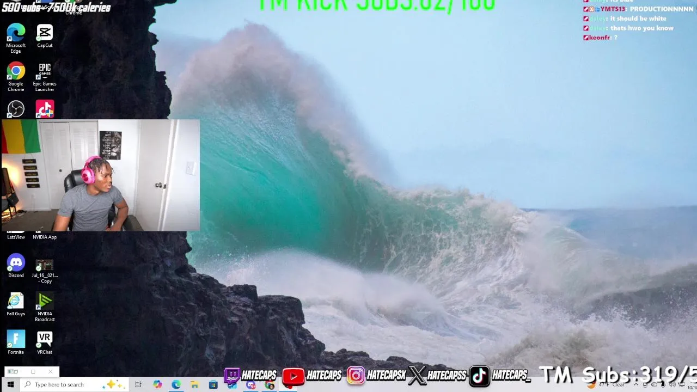Open the Google Chrome desktop shortcut
Viewport: 697px width, 392px height.
[x=16, y=77]
